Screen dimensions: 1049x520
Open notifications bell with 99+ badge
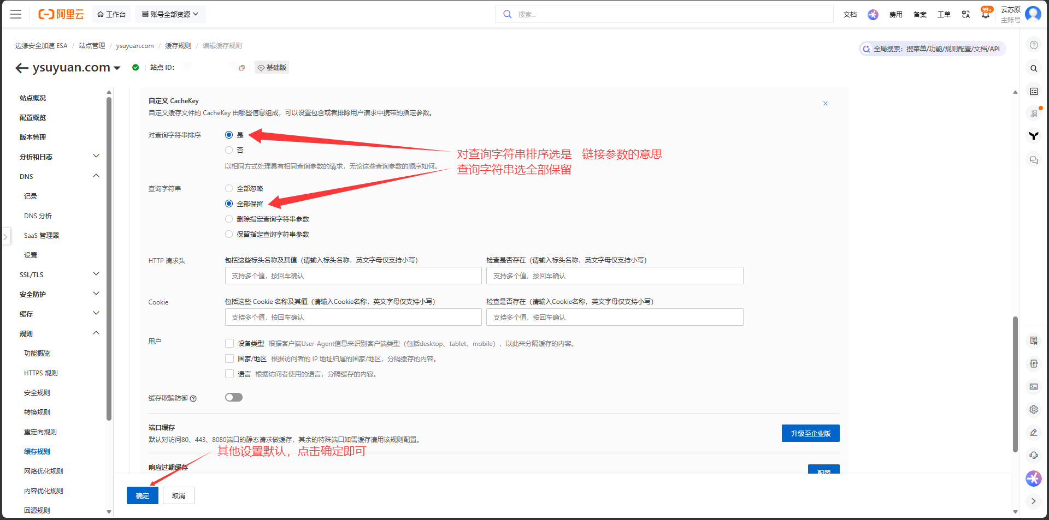coord(986,14)
